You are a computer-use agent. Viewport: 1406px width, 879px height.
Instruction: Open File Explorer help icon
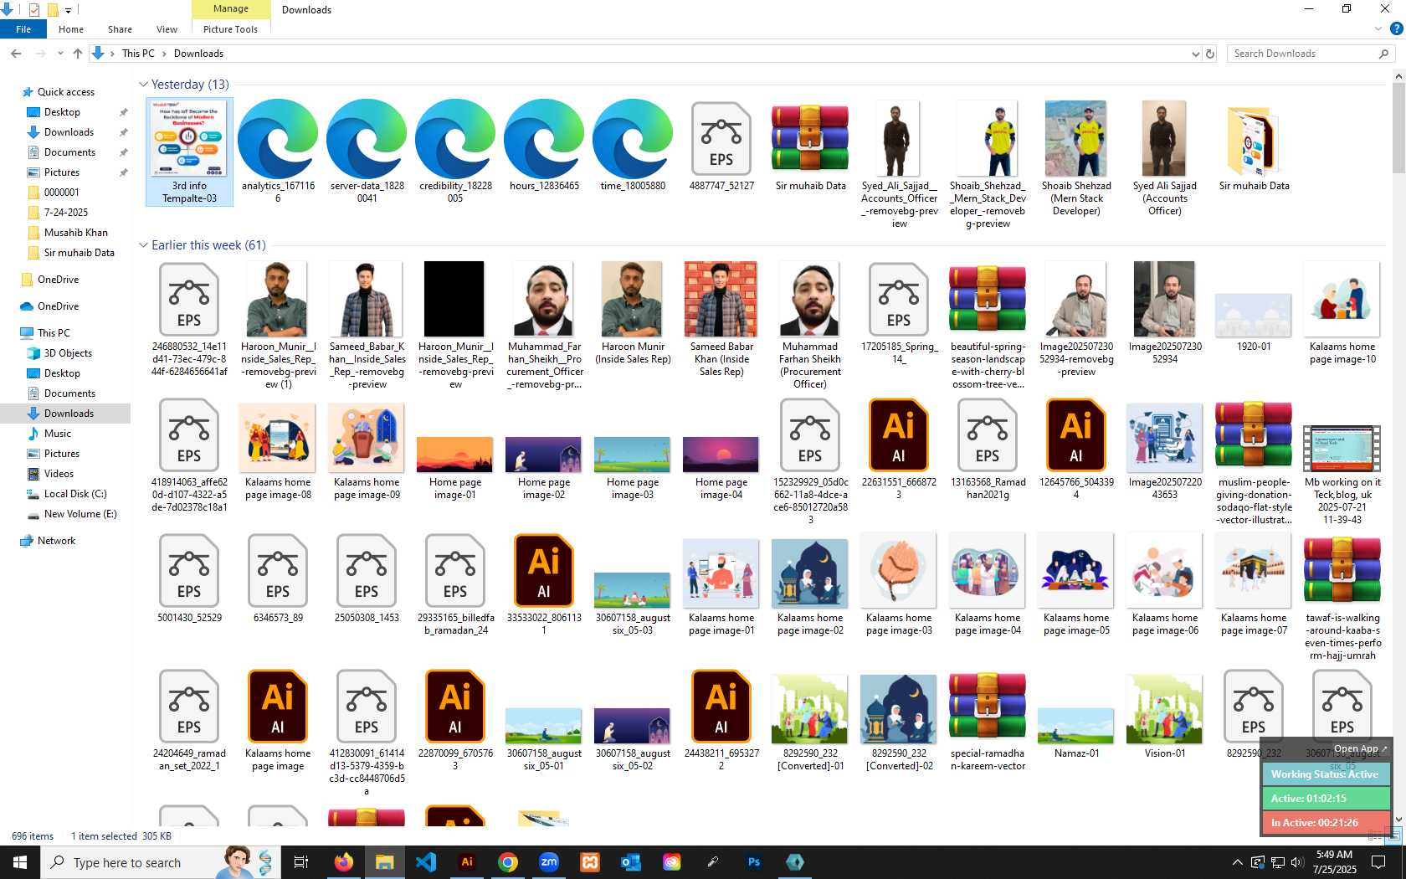tap(1396, 28)
